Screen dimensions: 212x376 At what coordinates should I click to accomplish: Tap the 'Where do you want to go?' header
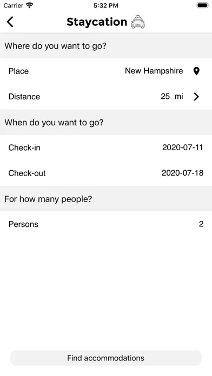(55, 46)
